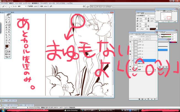Show レイヤー 10 layer visibility

(x=130, y=45)
